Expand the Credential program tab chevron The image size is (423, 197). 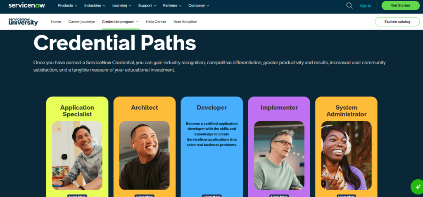point(137,21)
